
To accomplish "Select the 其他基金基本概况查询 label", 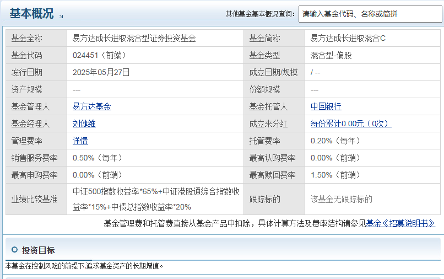I will pyautogui.click(x=260, y=14).
